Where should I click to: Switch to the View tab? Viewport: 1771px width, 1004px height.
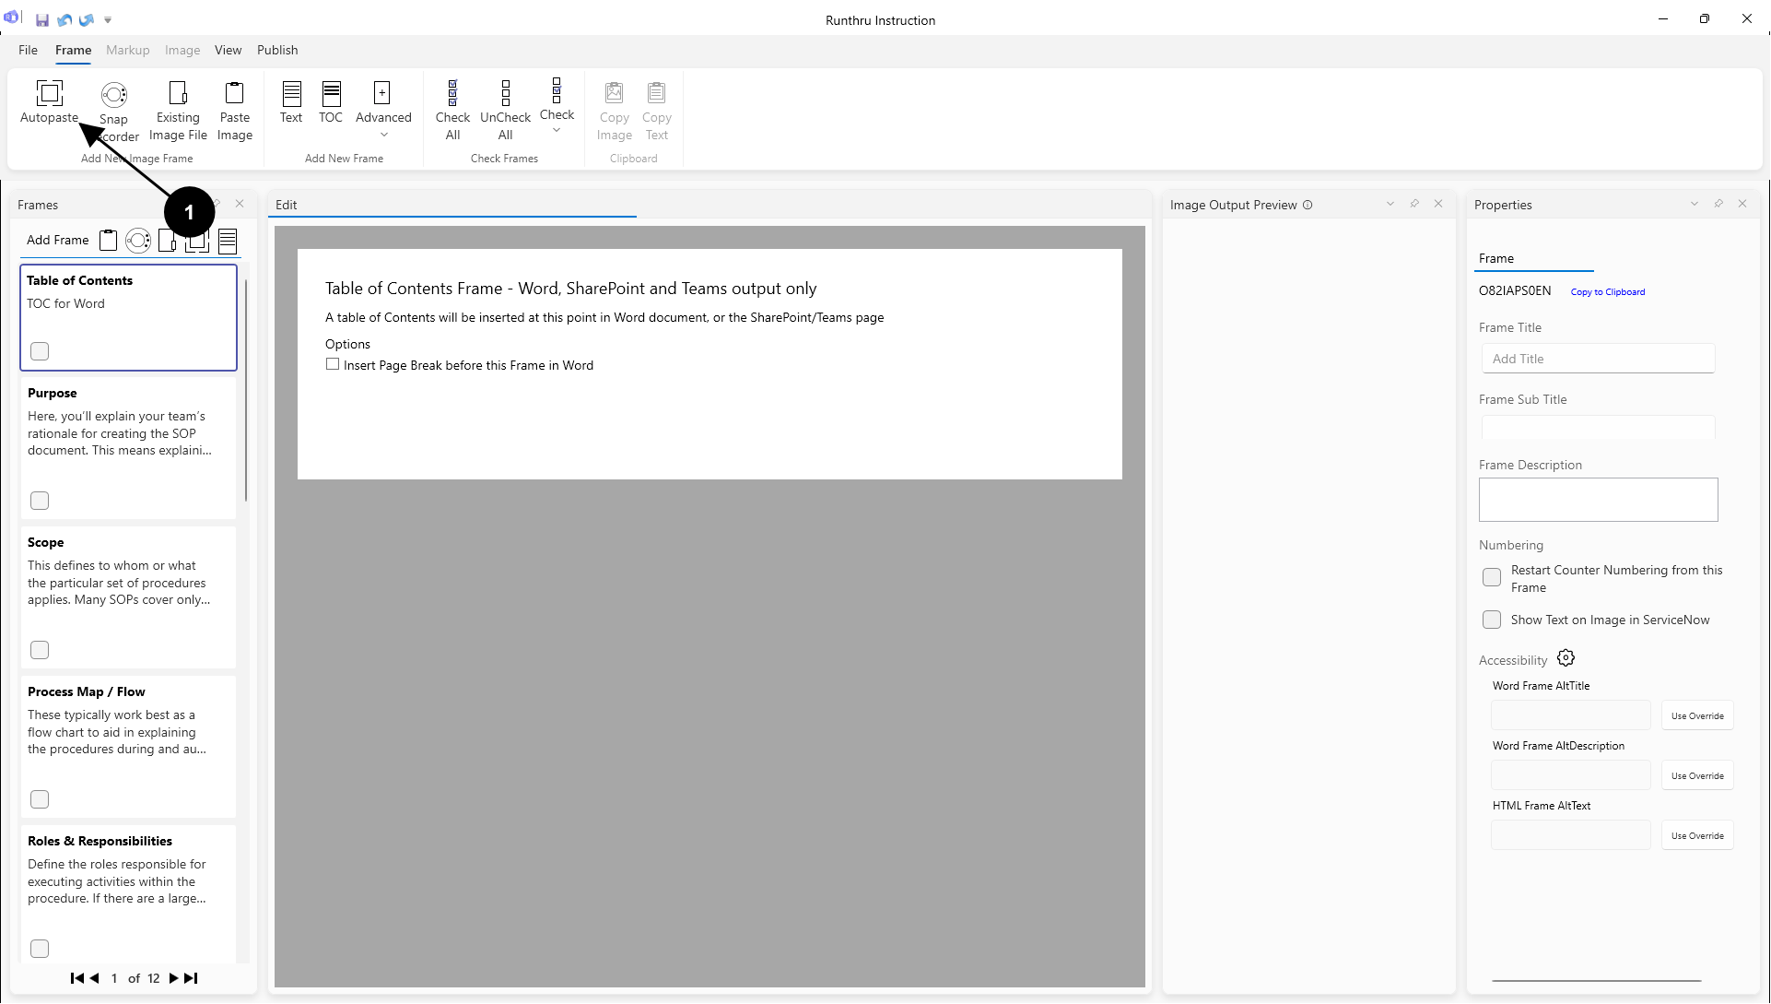click(x=228, y=50)
